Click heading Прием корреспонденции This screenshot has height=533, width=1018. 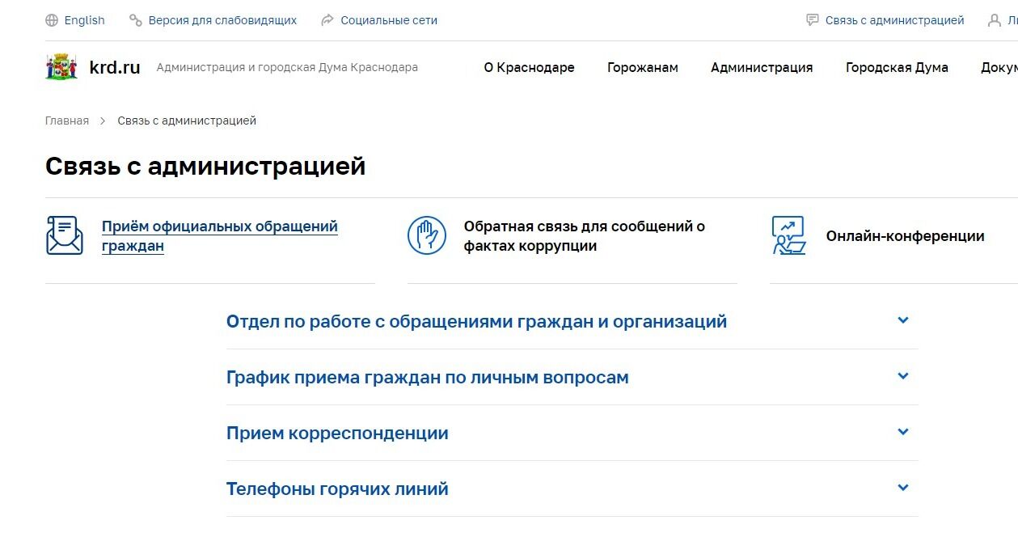(x=337, y=434)
